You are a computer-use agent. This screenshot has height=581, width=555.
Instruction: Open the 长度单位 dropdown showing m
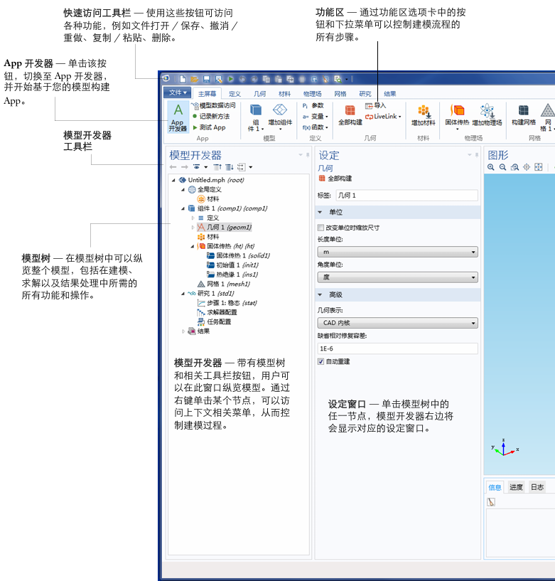tap(398, 252)
